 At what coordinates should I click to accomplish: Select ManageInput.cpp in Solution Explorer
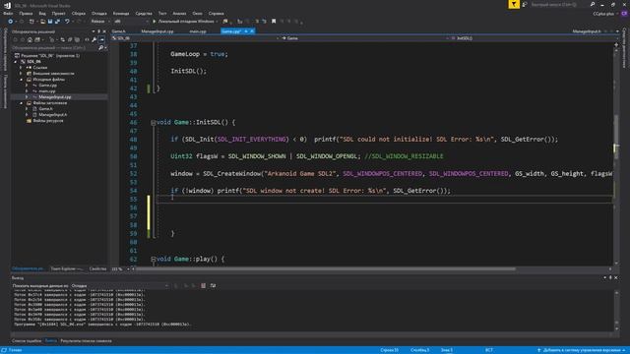pyautogui.click(x=55, y=97)
